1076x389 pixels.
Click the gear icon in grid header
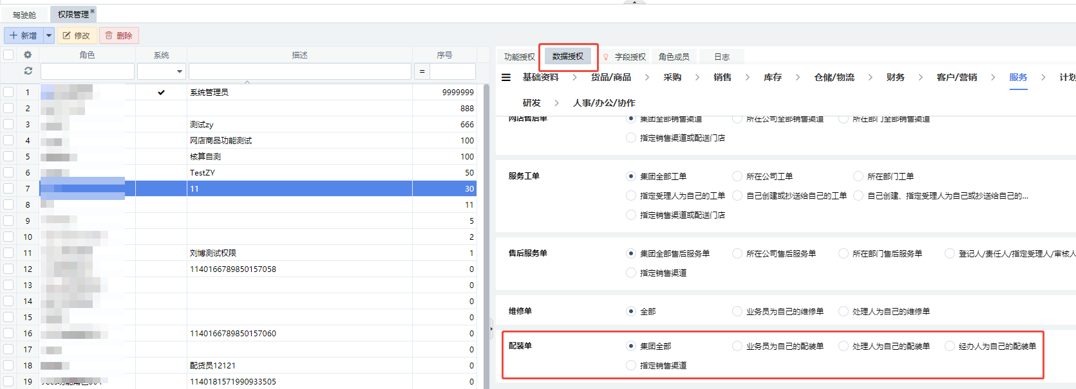coord(28,55)
